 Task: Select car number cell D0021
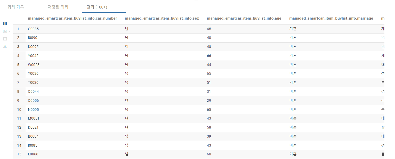click(33, 127)
